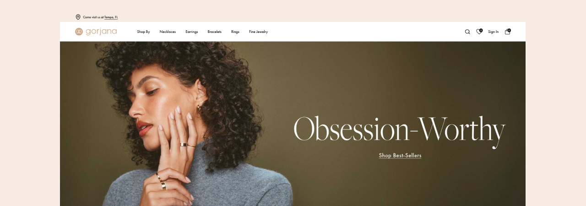Image resolution: width=586 pixels, height=206 pixels.
Task: Open the Necklaces menu
Action: point(168,32)
